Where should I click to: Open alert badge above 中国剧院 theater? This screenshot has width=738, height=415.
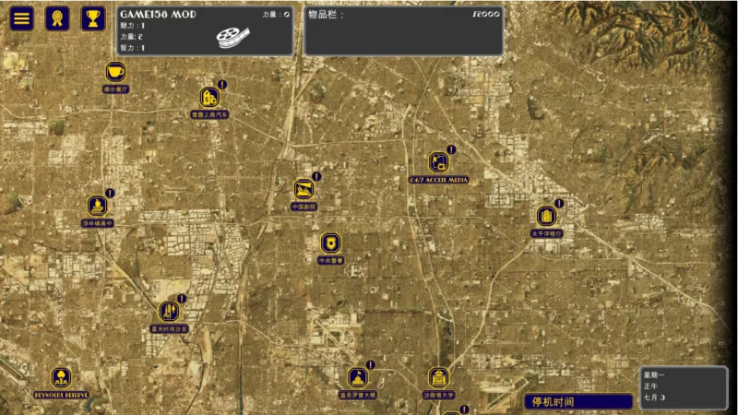click(316, 176)
